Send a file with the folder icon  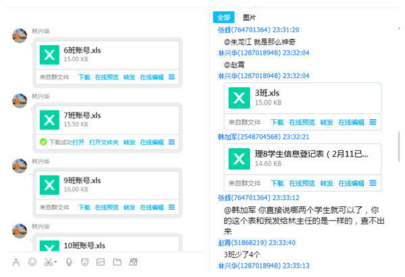click(x=117, y=262)
